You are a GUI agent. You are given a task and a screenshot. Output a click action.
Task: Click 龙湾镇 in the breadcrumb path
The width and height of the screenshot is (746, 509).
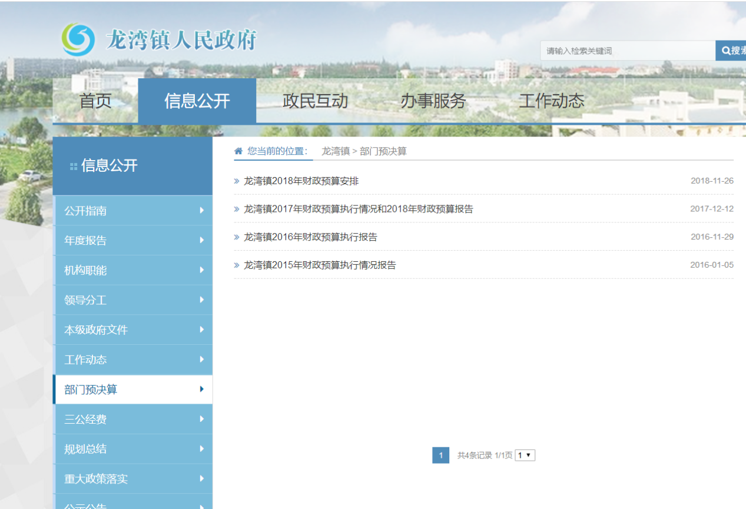[x=335, y=151]
